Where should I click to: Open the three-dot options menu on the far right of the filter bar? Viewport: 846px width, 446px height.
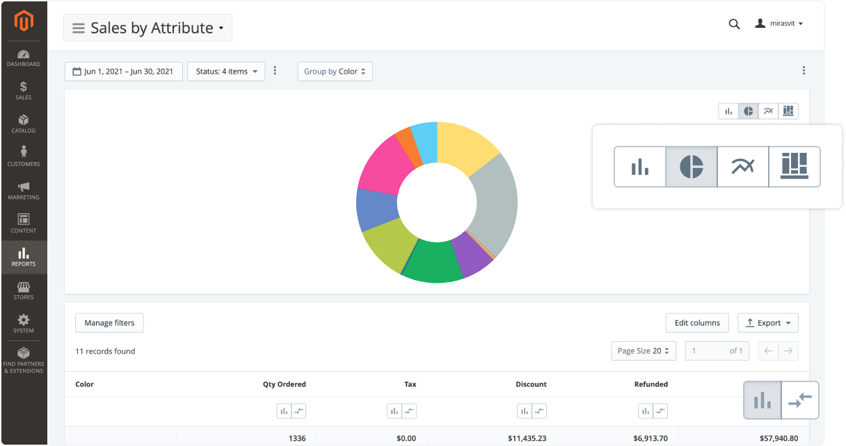click(x=804, y=71)
